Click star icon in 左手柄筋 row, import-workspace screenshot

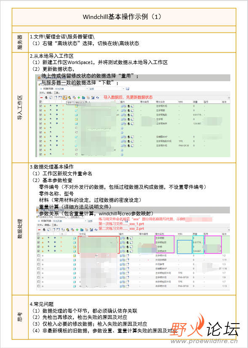point(45,110)
